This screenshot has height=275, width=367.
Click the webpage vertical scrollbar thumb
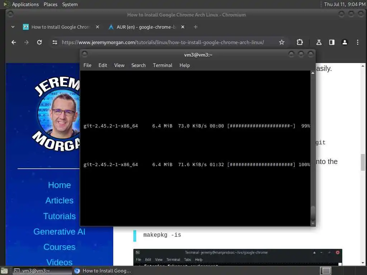(363, 162)
